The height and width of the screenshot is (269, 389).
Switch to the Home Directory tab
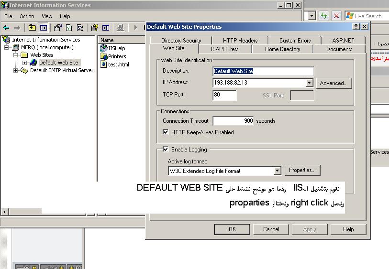282,49
